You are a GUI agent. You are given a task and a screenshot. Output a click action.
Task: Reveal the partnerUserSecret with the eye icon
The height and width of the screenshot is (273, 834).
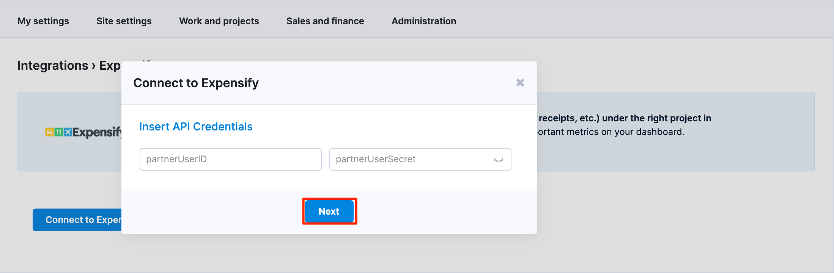499,160
